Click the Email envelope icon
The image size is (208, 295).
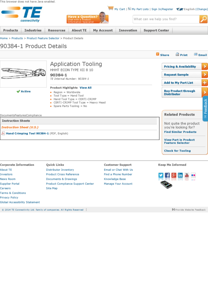196,54
